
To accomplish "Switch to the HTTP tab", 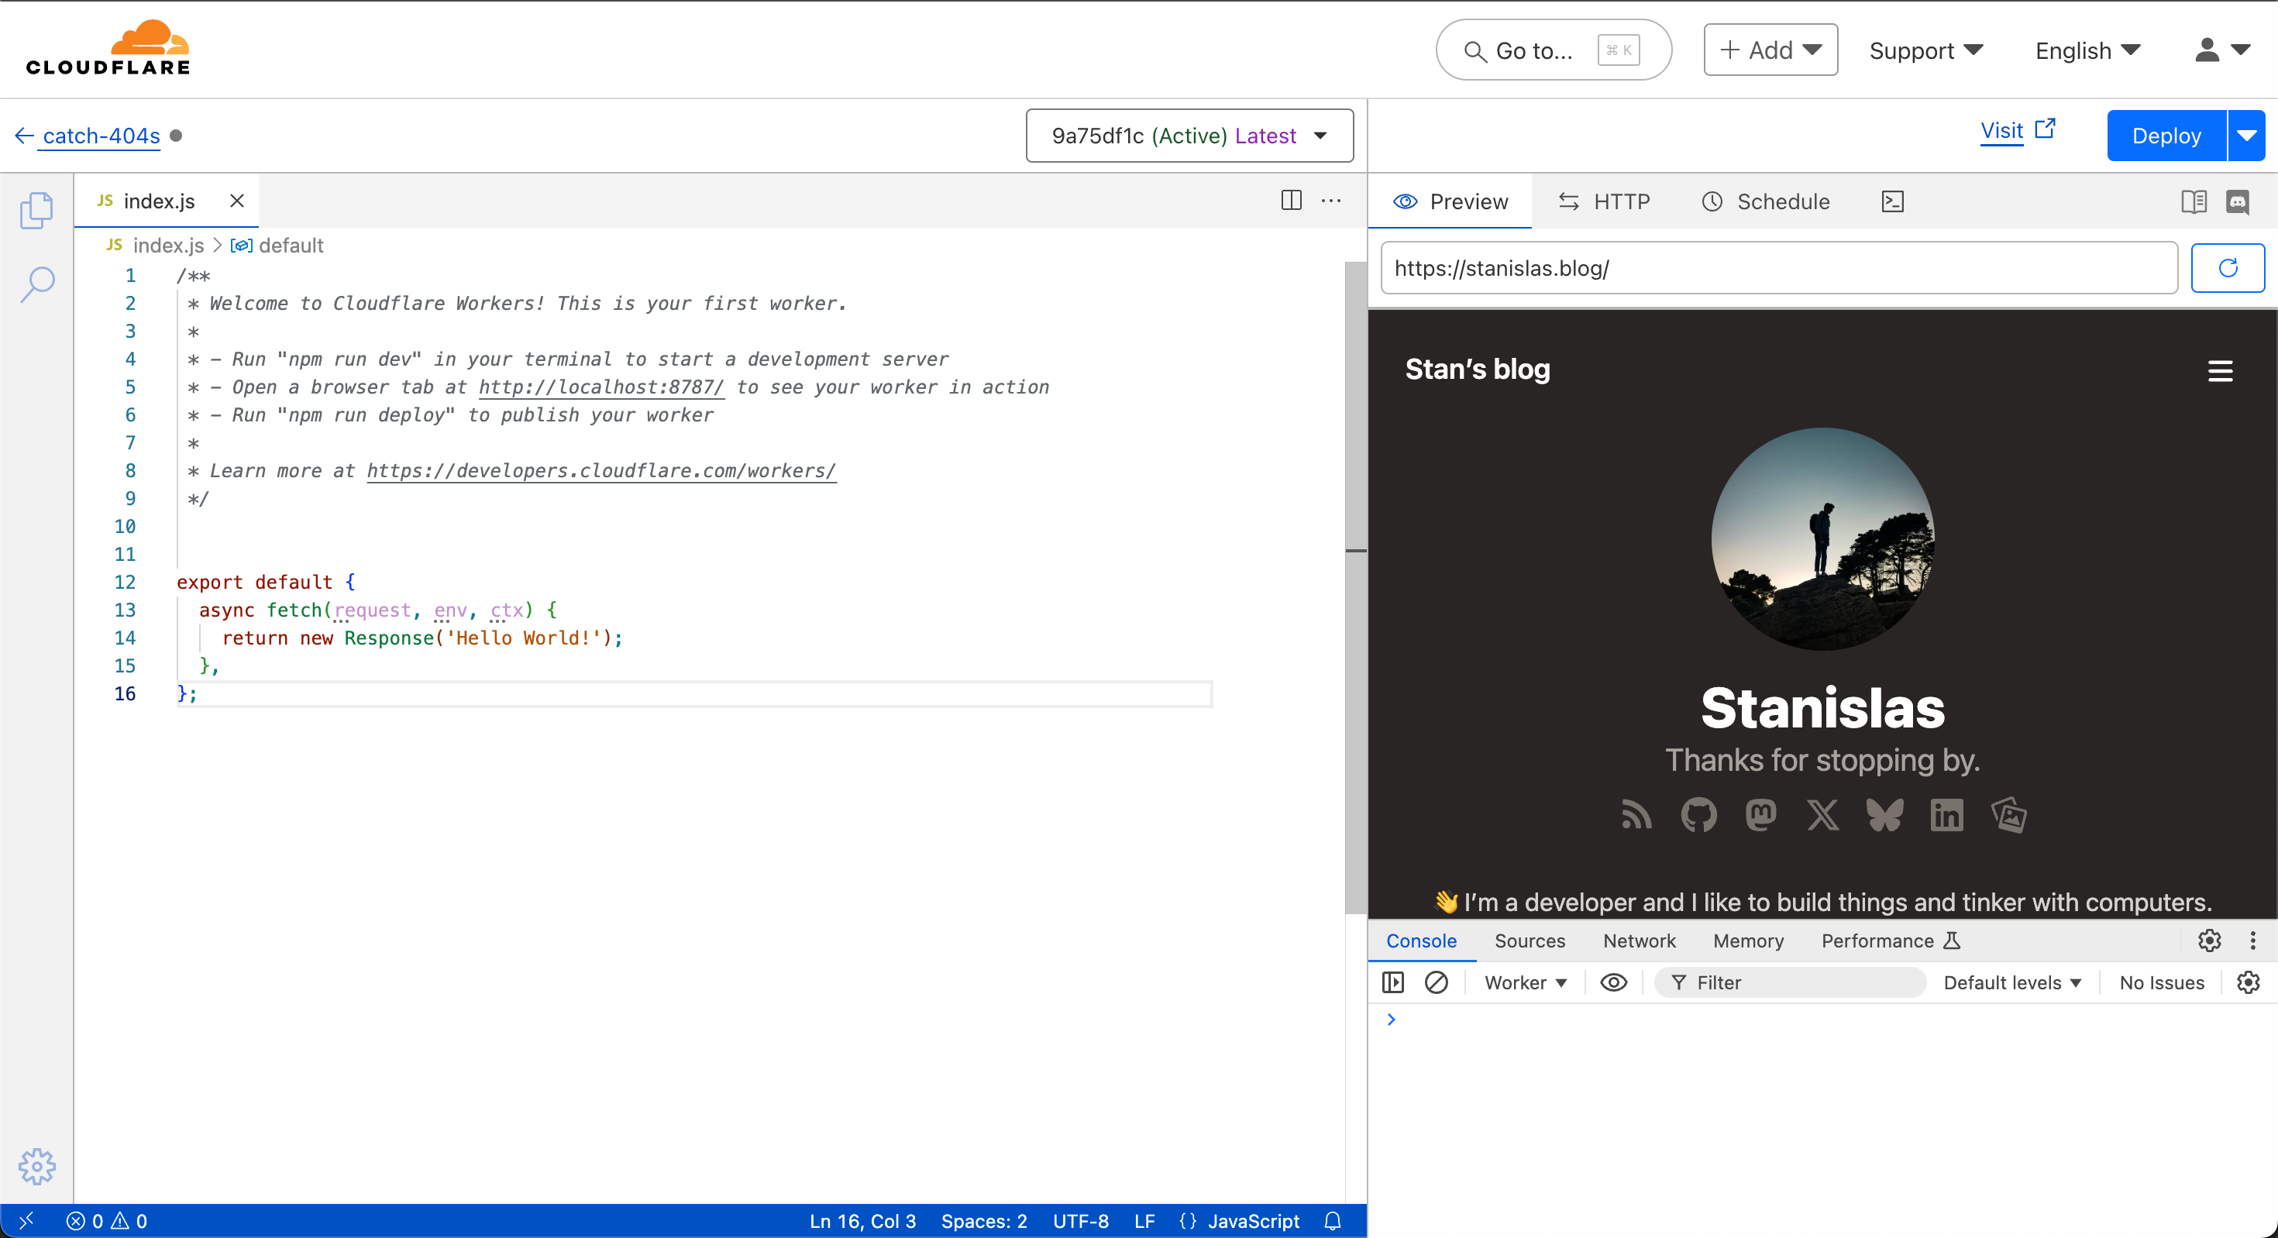I will [1605, 201].
